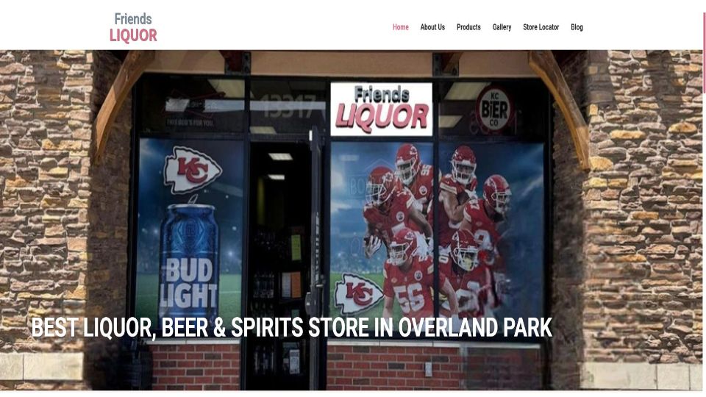Screen dimensions: 706x397
Task: Click the round KC Bier Co logo
Action: (x=495, y=110)
